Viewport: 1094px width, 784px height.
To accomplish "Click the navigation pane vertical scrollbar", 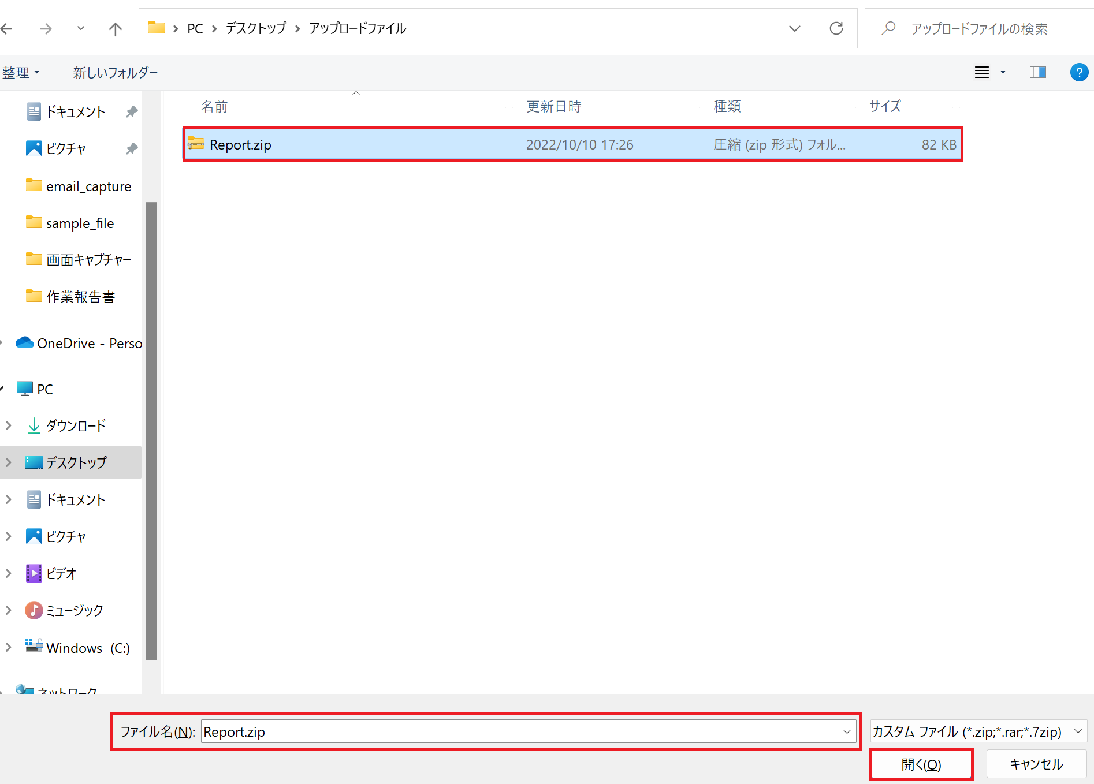I will tap(152, 430).
